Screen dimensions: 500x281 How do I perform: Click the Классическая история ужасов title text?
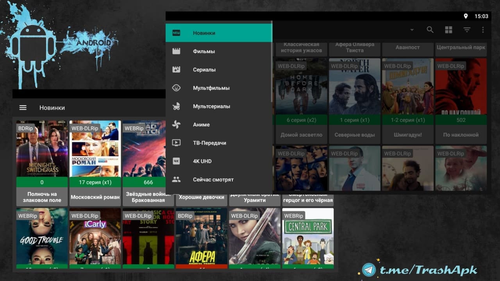point(302,48)
